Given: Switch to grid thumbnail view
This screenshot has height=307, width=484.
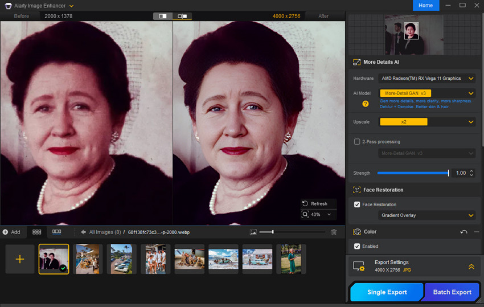Looking at the screenshot, I should pyautogui.click(x=37, y=232).
